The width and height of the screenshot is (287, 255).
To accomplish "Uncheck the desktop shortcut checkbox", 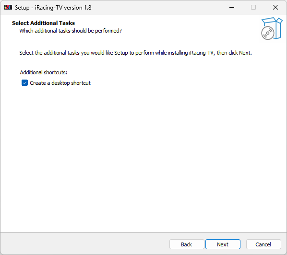I will coord(24,83).
